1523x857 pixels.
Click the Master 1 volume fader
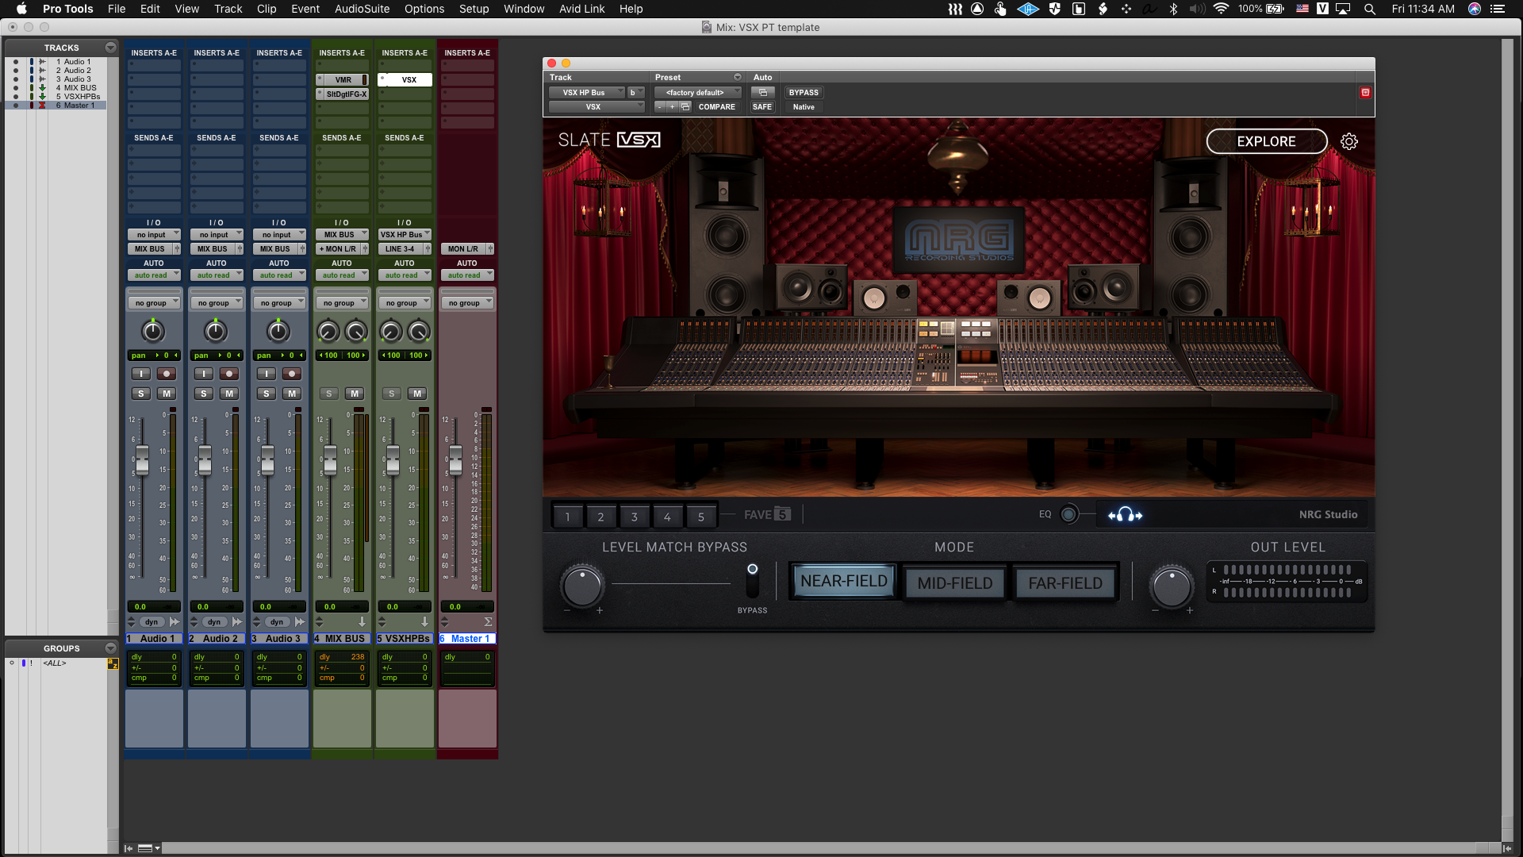click(455, 460)
